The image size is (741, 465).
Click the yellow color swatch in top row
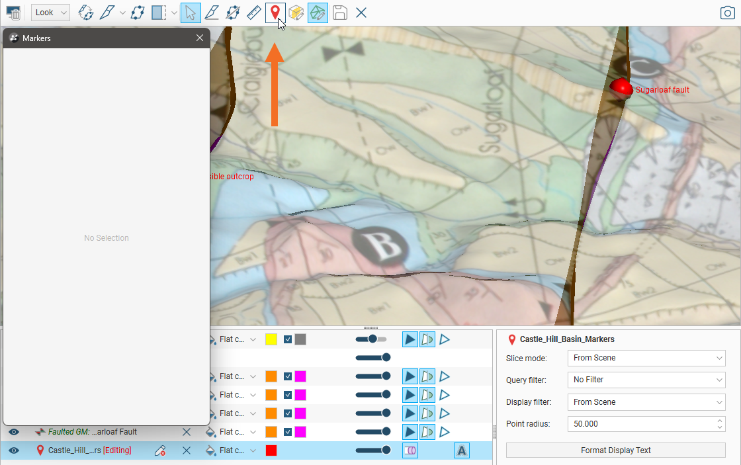coord(271,339)
